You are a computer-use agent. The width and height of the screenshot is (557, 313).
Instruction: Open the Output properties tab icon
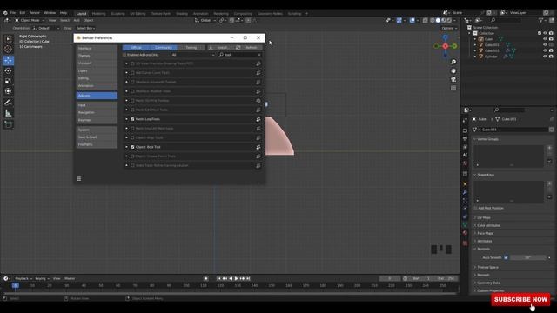[x=465, y=139]
